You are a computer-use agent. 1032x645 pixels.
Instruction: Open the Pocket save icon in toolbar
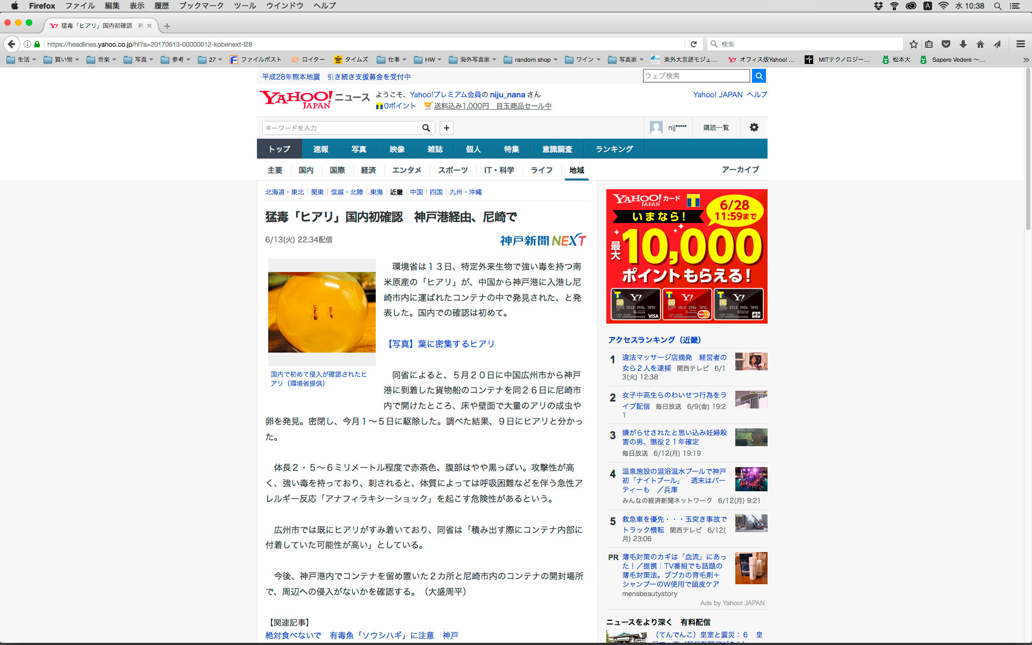click(x=946, y=44)
